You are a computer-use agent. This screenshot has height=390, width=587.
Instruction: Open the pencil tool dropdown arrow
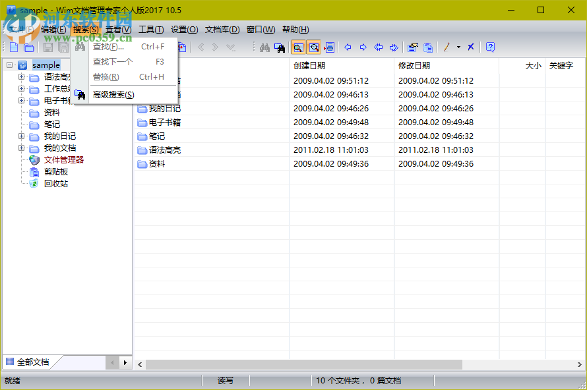coord(458,47)
